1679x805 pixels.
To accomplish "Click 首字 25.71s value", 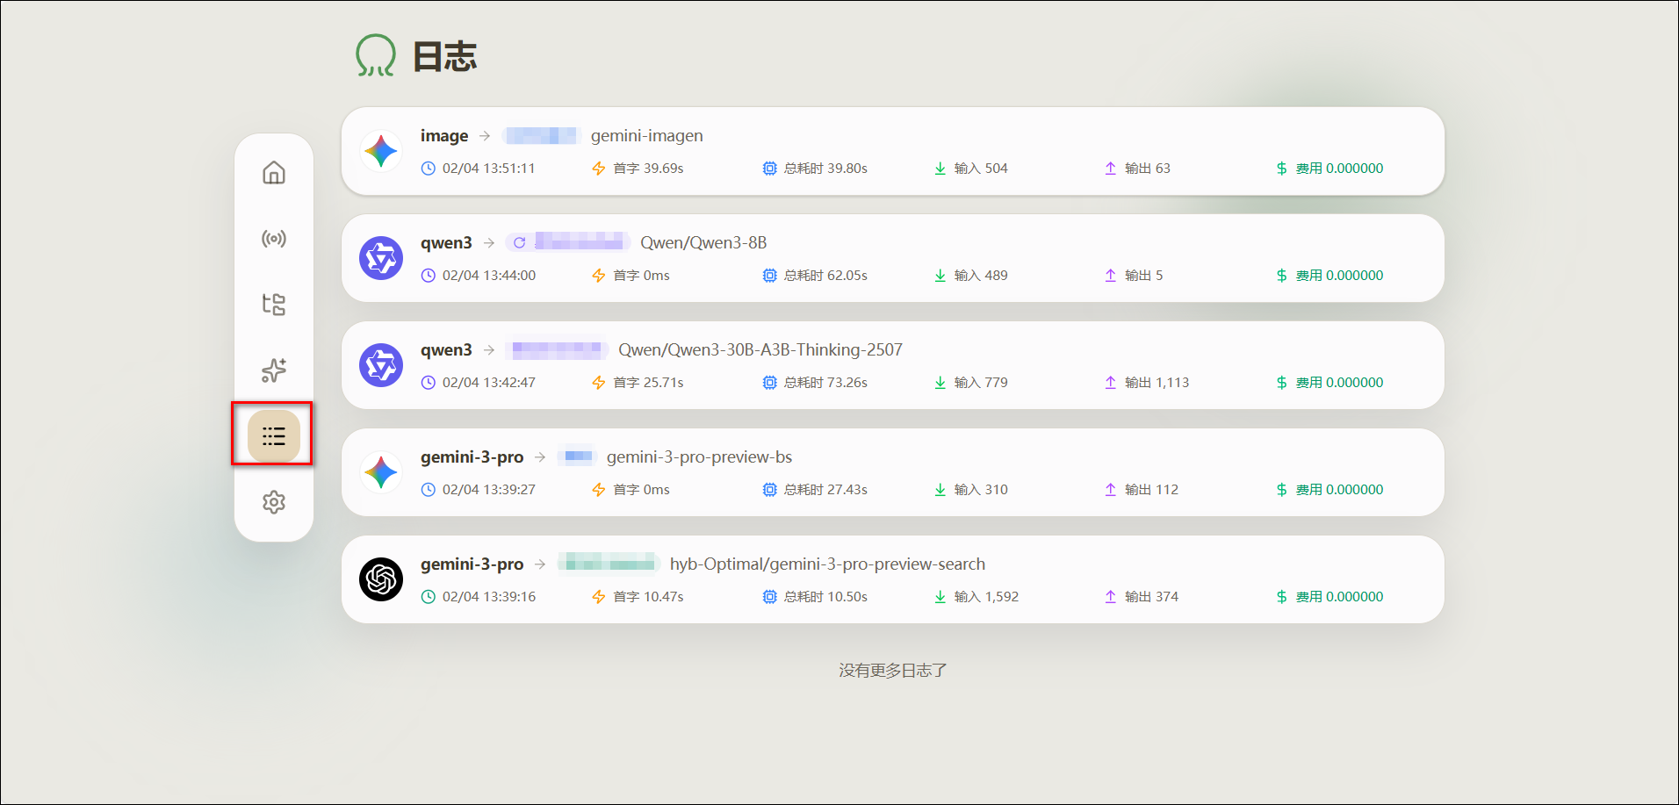I will click(x=648, y=383).
